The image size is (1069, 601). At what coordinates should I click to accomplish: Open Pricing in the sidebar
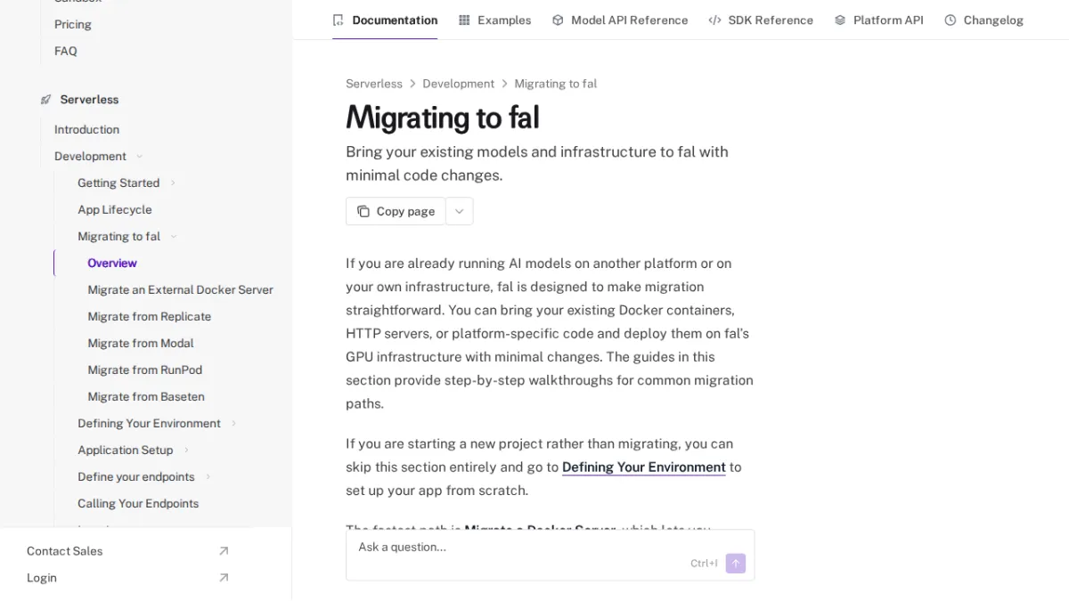[x=73, y=24]
